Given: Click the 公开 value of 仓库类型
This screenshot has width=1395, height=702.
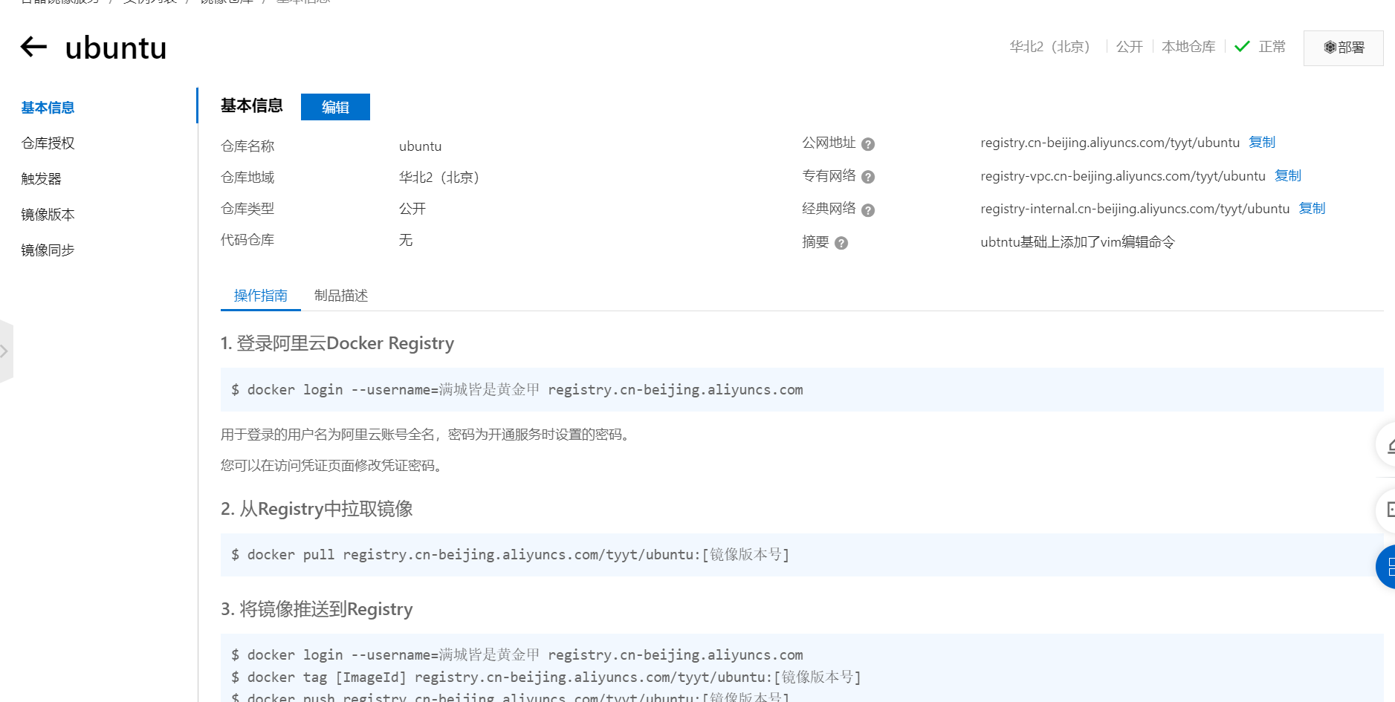Looking at the screenshot, I should (412, 209).
